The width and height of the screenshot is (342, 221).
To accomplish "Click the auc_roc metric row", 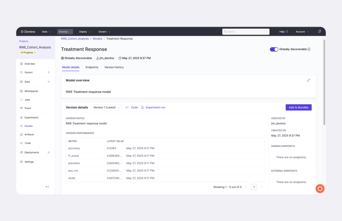I will pyautogui.click(x=165, y=171).
